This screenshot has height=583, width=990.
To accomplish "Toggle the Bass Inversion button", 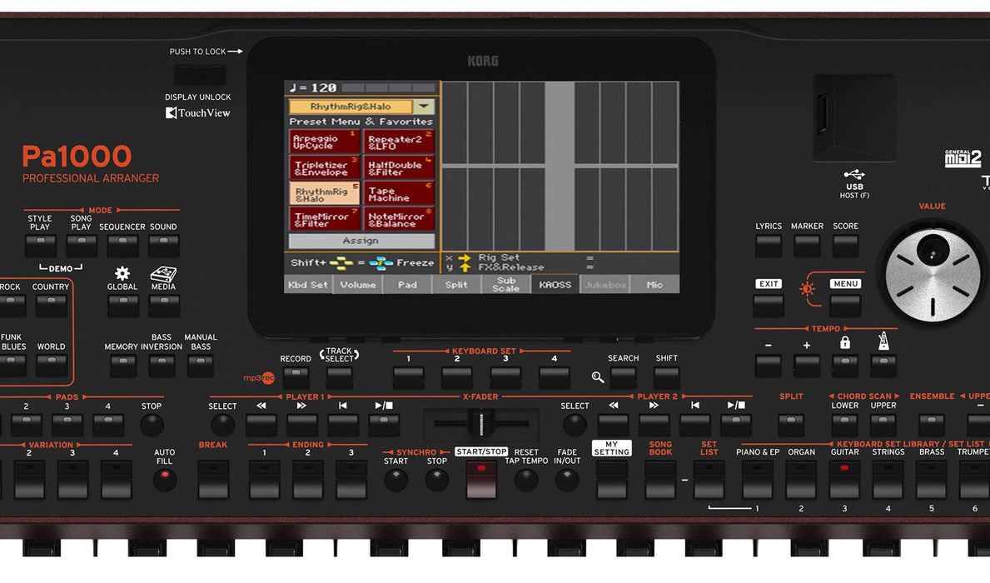I will click(162, 366).
